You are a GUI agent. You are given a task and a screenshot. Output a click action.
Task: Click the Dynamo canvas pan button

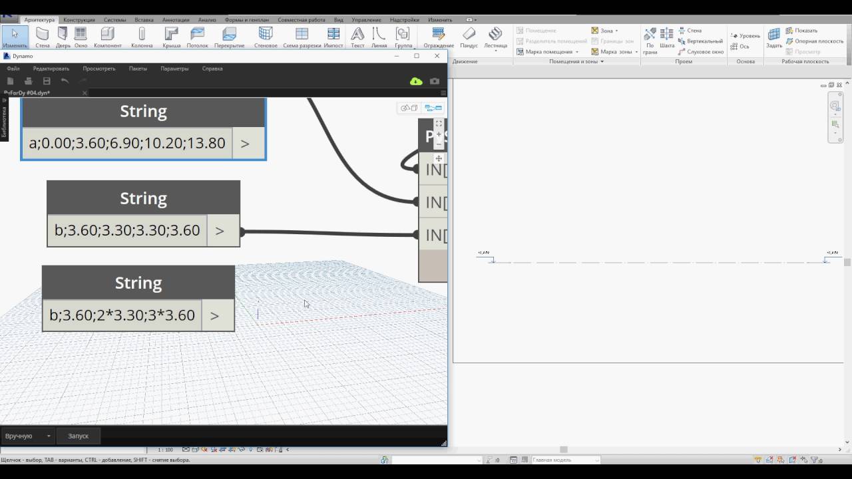(439, 158)
